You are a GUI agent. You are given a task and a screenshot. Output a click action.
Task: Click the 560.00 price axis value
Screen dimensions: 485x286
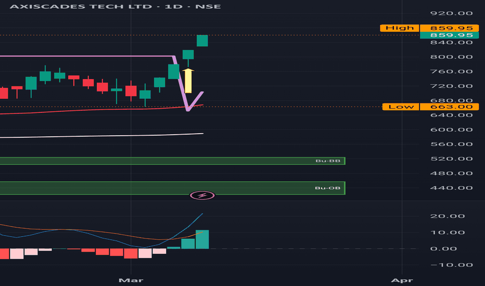tap(451, 144)
